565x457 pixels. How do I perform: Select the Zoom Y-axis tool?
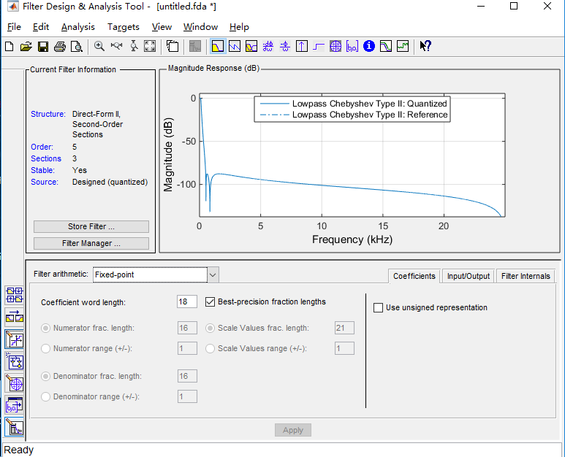(134, 46)
